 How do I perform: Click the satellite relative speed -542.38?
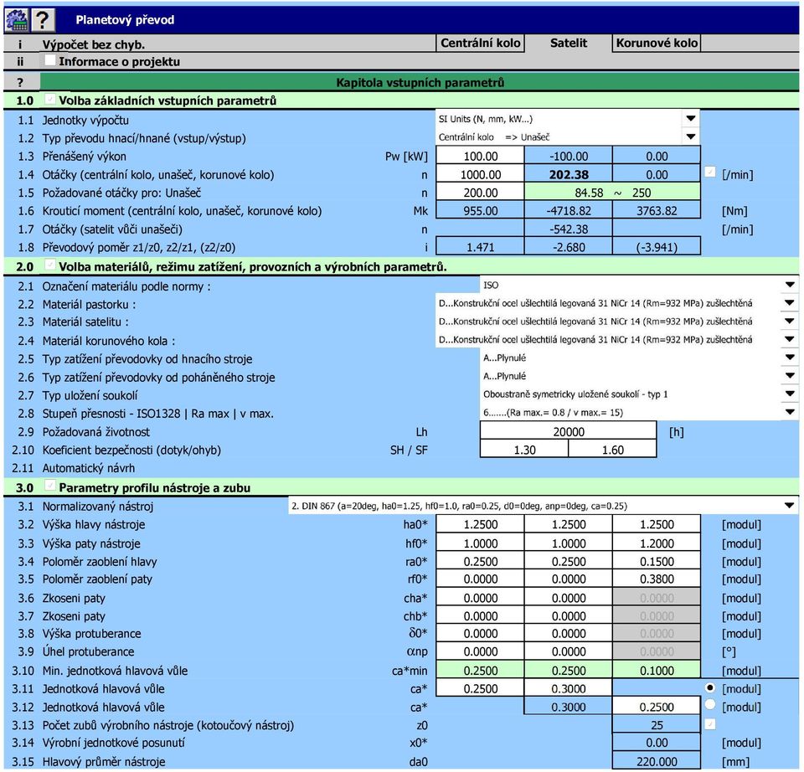(568, 229)
